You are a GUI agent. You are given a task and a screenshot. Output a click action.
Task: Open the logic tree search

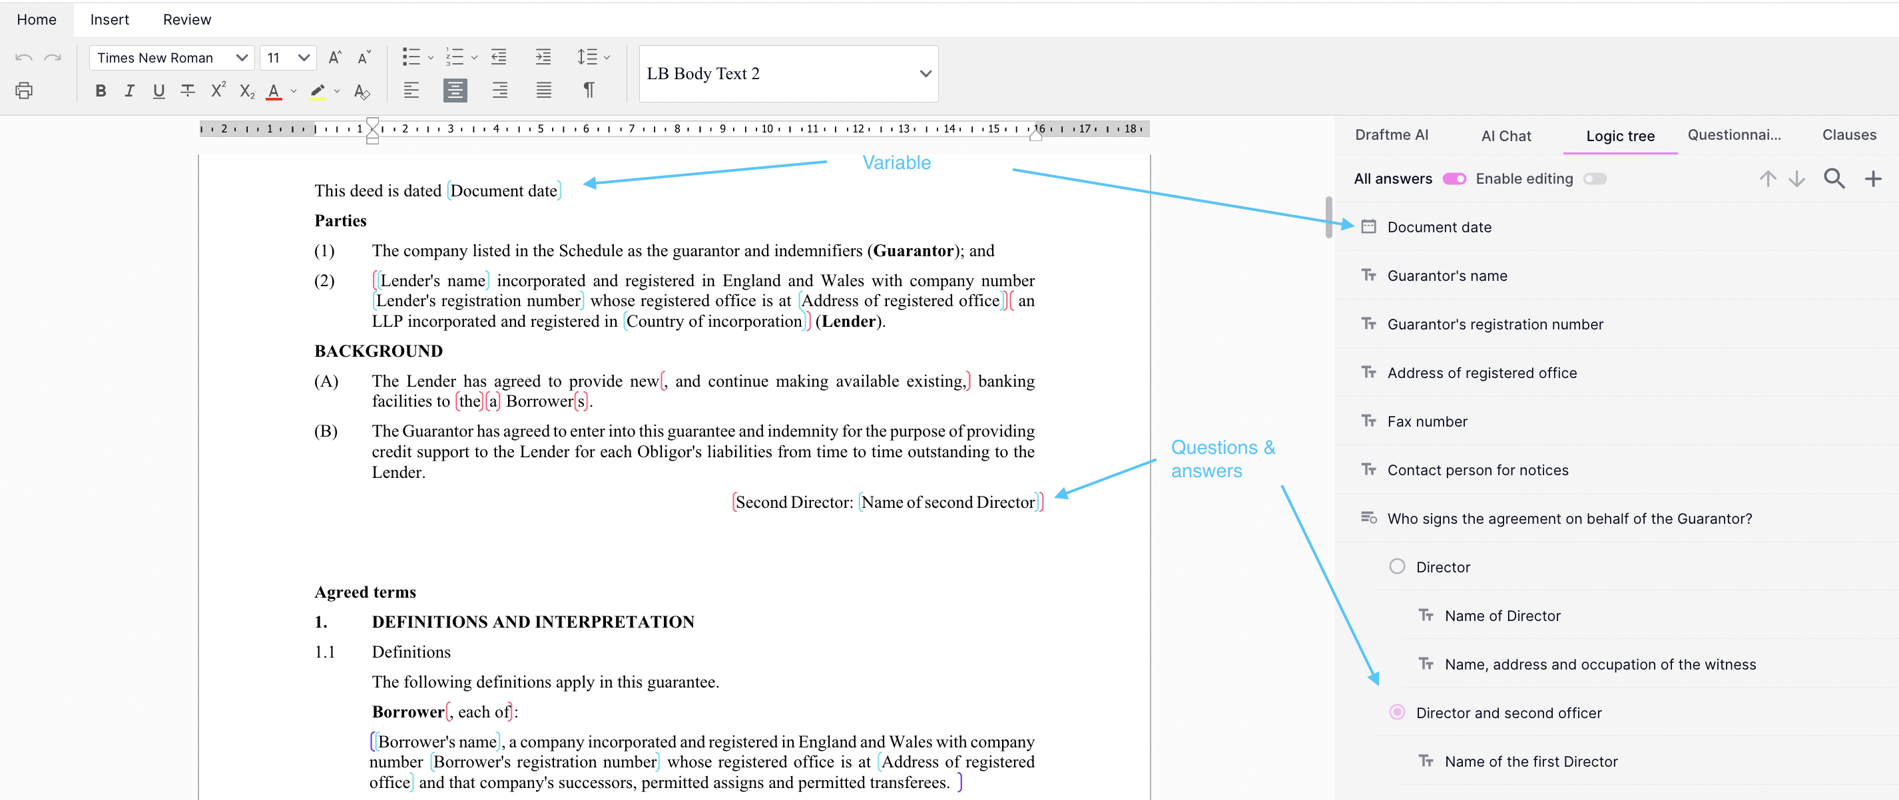[x=1833, y=178]
